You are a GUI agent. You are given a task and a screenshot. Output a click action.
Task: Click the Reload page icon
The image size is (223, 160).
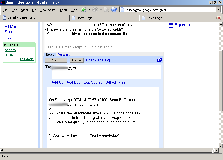114,10
